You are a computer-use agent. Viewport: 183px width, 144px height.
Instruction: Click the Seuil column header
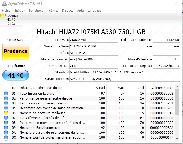(x=136, y=88)
